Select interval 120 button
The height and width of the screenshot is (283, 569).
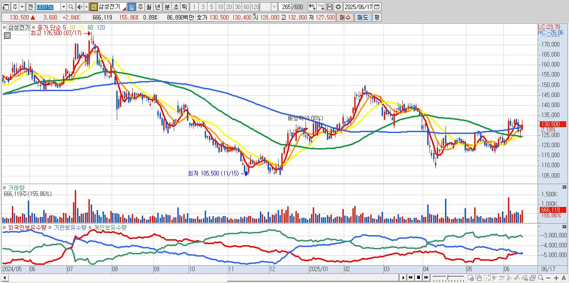click(255, 7)
